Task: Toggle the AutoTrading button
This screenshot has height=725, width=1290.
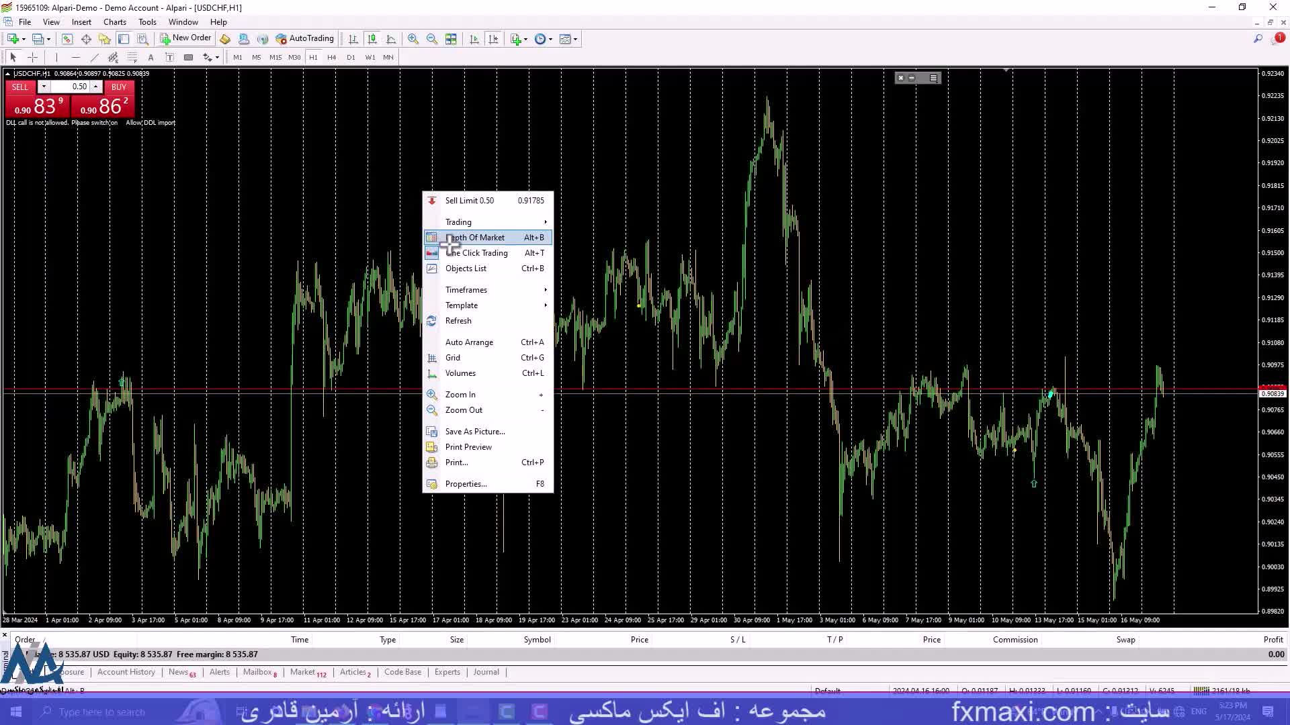Action: tap(304, 38)
